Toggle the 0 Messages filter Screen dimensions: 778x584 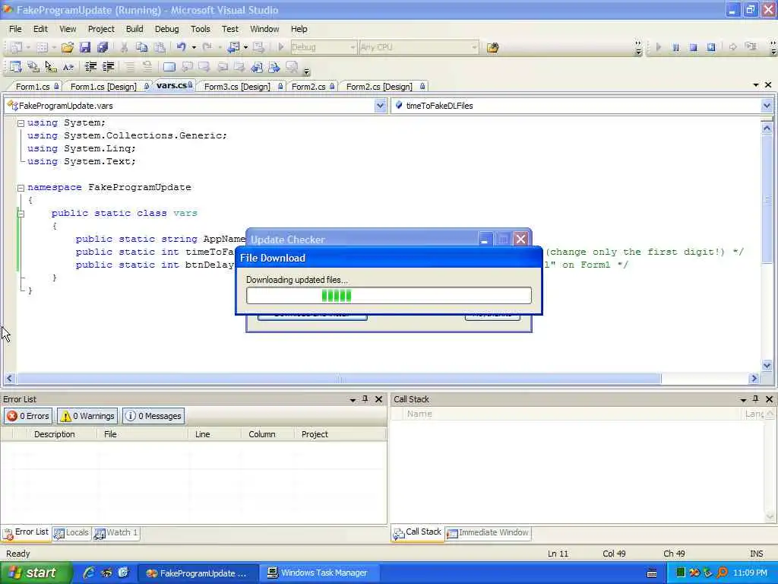click(x=153, y=416)
